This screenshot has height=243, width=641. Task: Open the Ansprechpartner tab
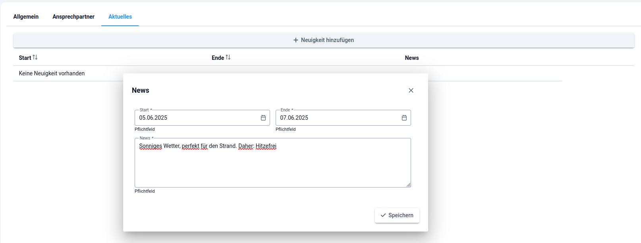point(73,17)
